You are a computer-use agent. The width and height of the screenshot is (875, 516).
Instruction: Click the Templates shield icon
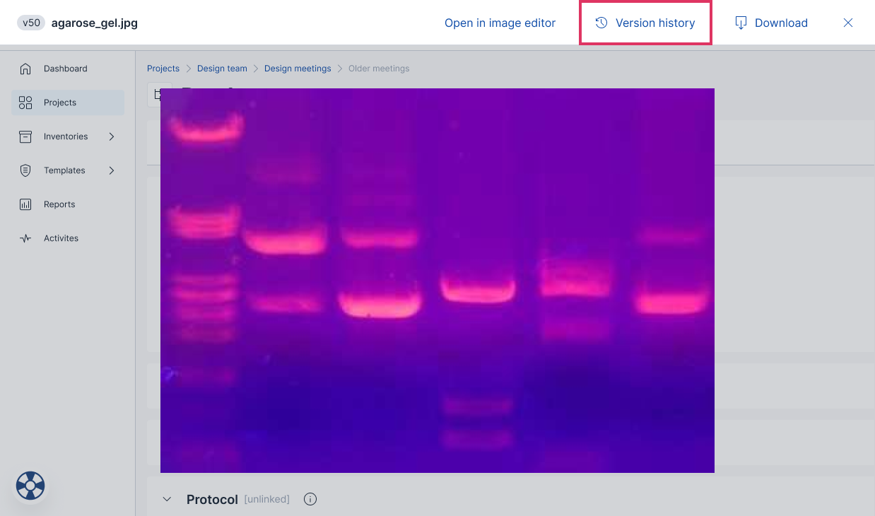coord(25,170)
